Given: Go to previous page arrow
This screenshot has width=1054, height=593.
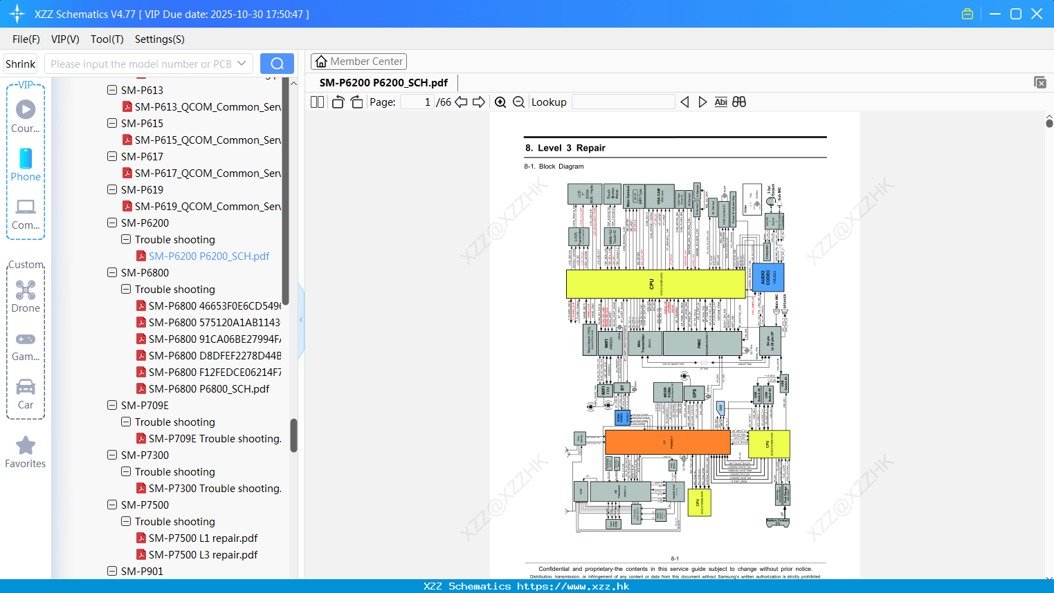Looking at the screenshot, I should (x=461, y=102).
